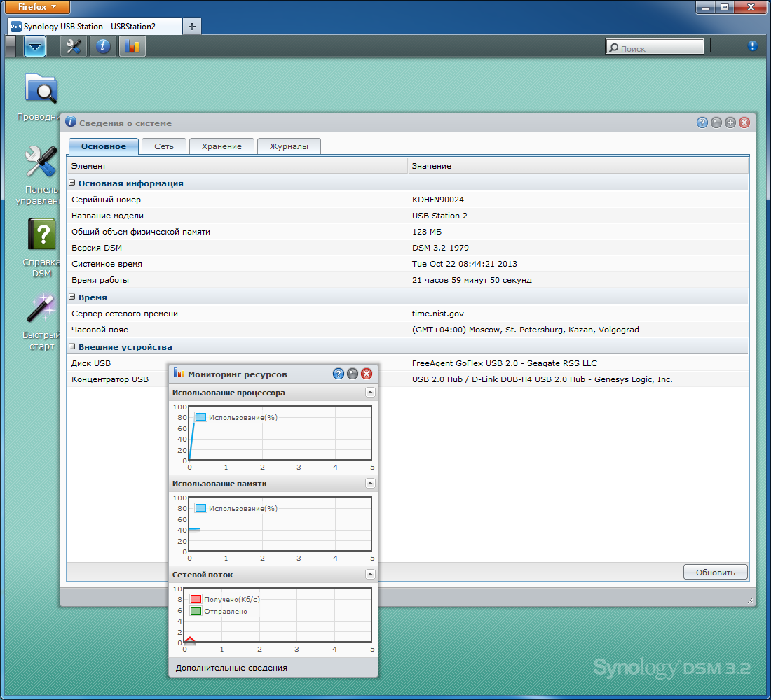Minimize the System Information window
The height and width of the screenshot is (700, 771).
point(716,122)
